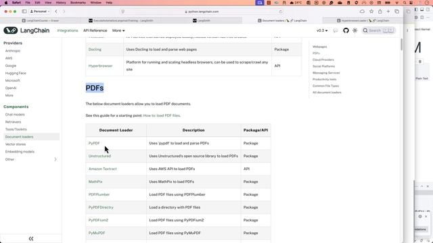Screen dimensions: 433x243
Task: Open the Amazon Textract loader link
Action: tap(102, 169)
